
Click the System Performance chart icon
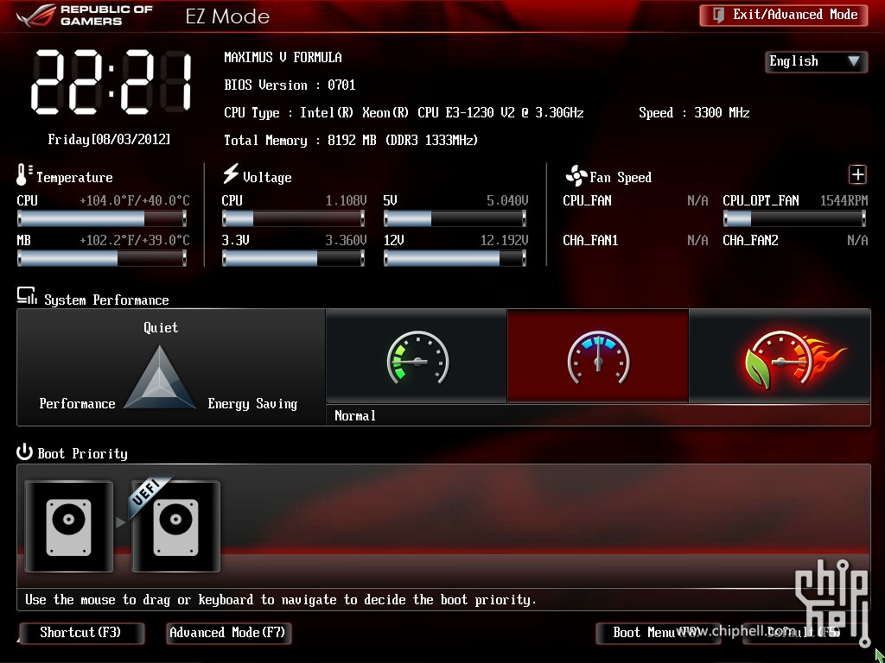click(27, 296)
